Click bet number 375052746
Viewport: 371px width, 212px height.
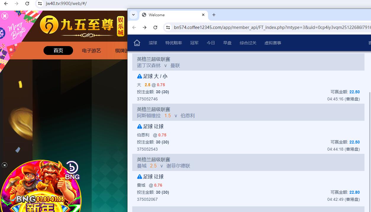pos(147,99)
